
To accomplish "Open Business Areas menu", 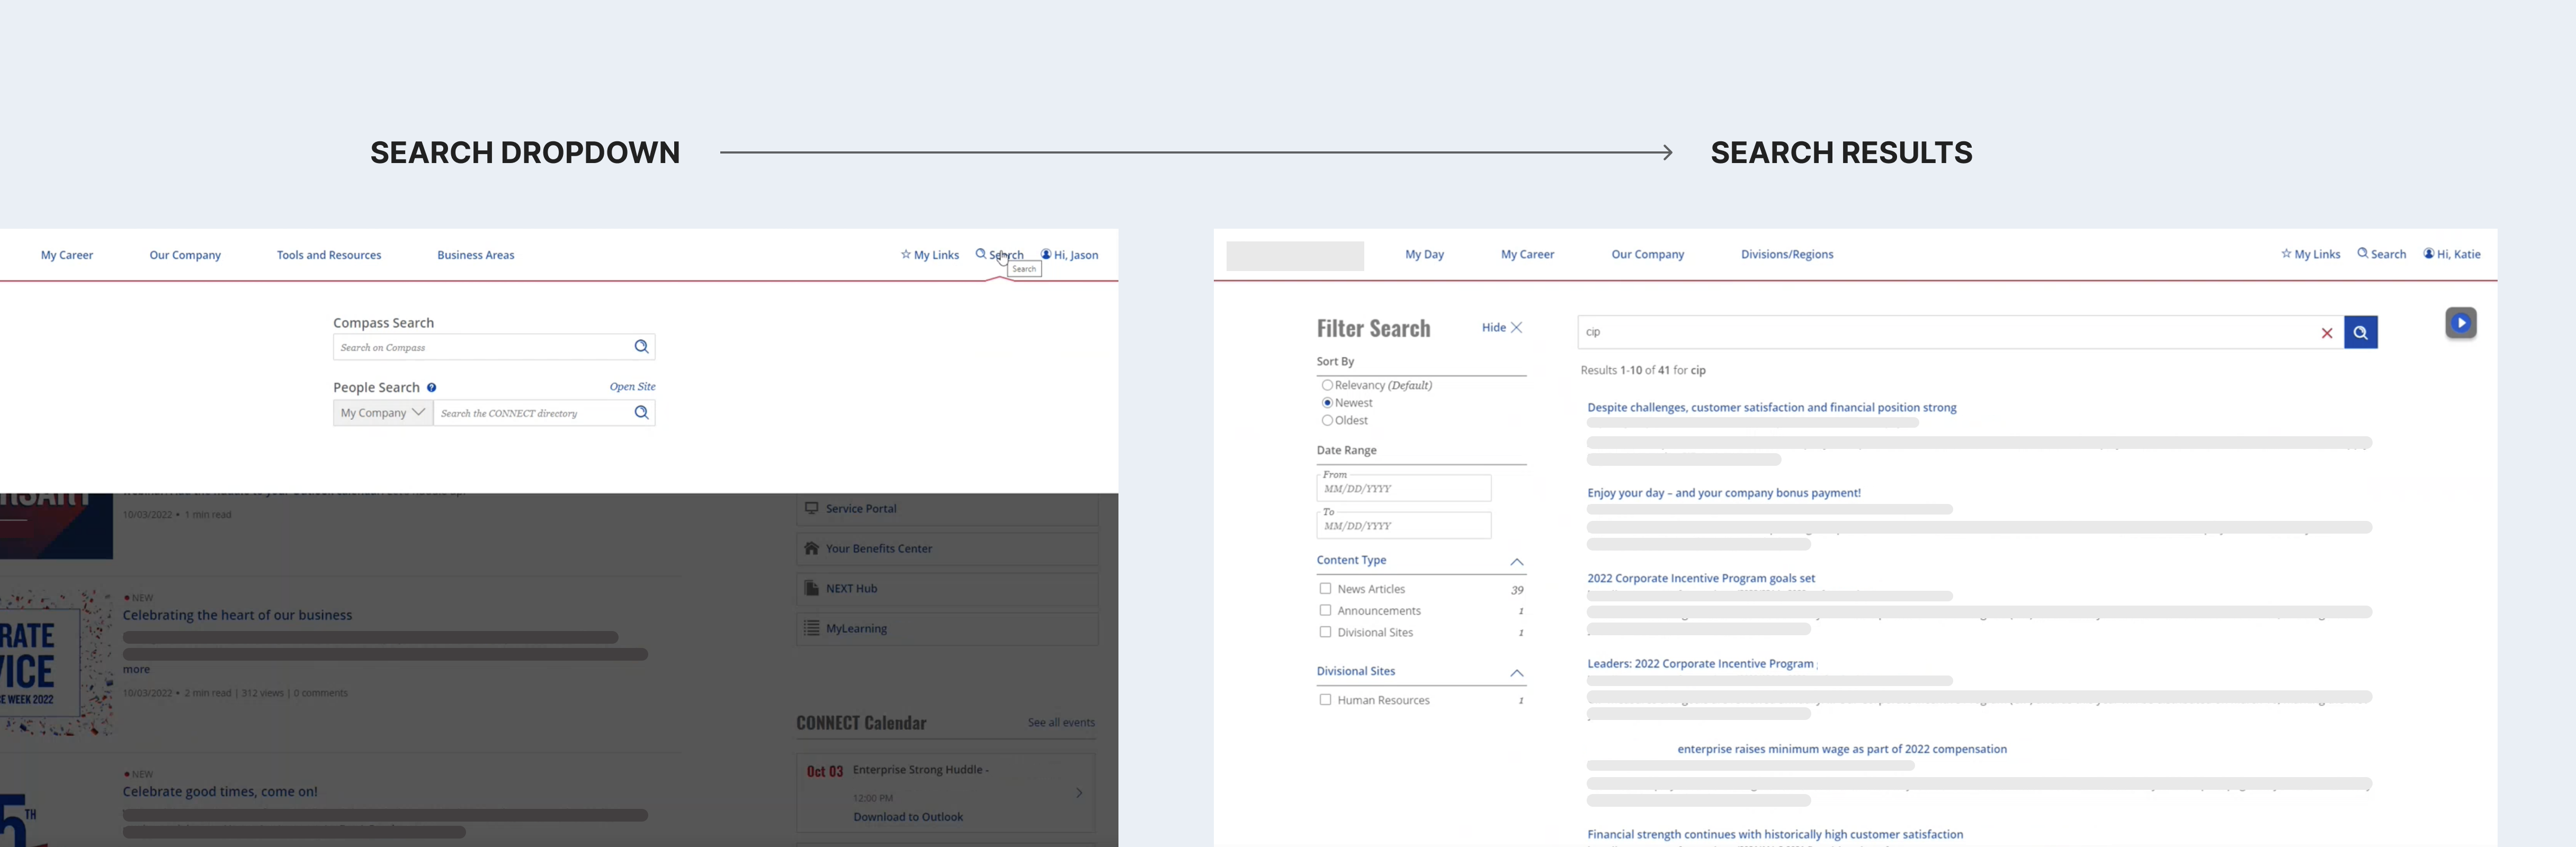I will coord(476,255).
